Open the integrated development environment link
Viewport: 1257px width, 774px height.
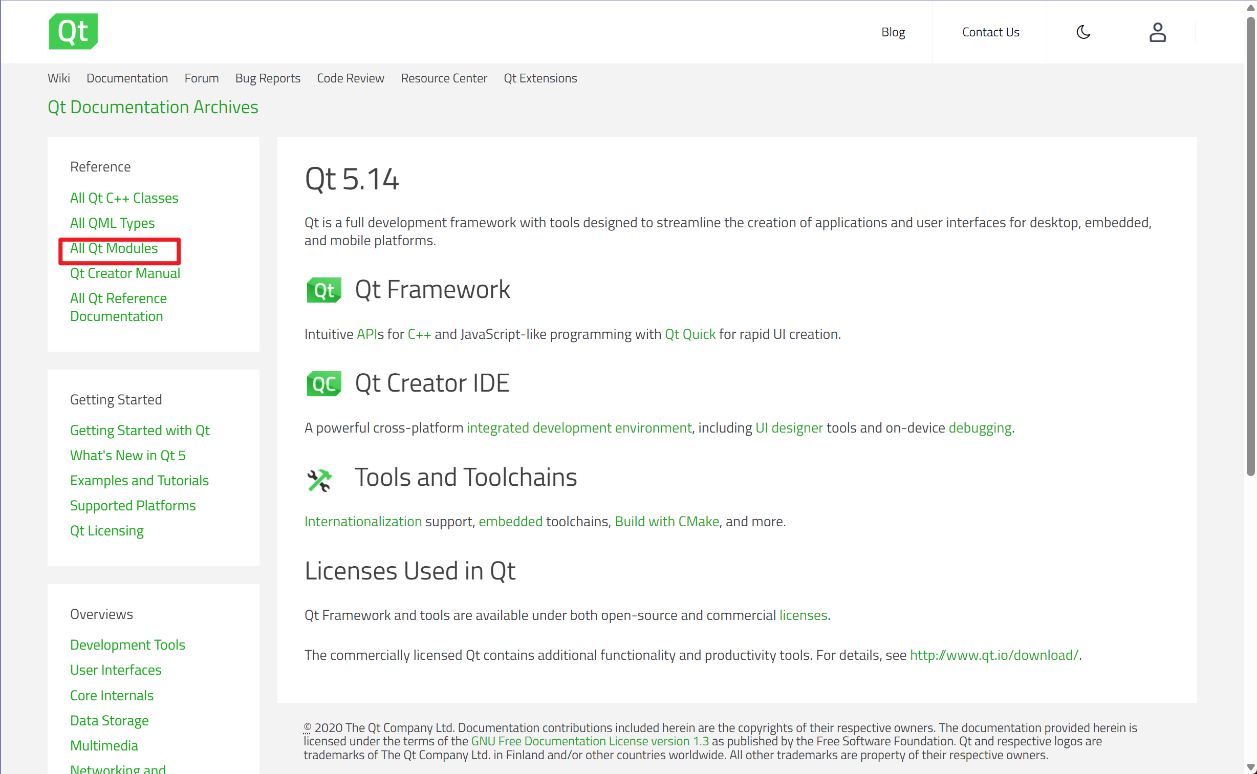point(578,427)
